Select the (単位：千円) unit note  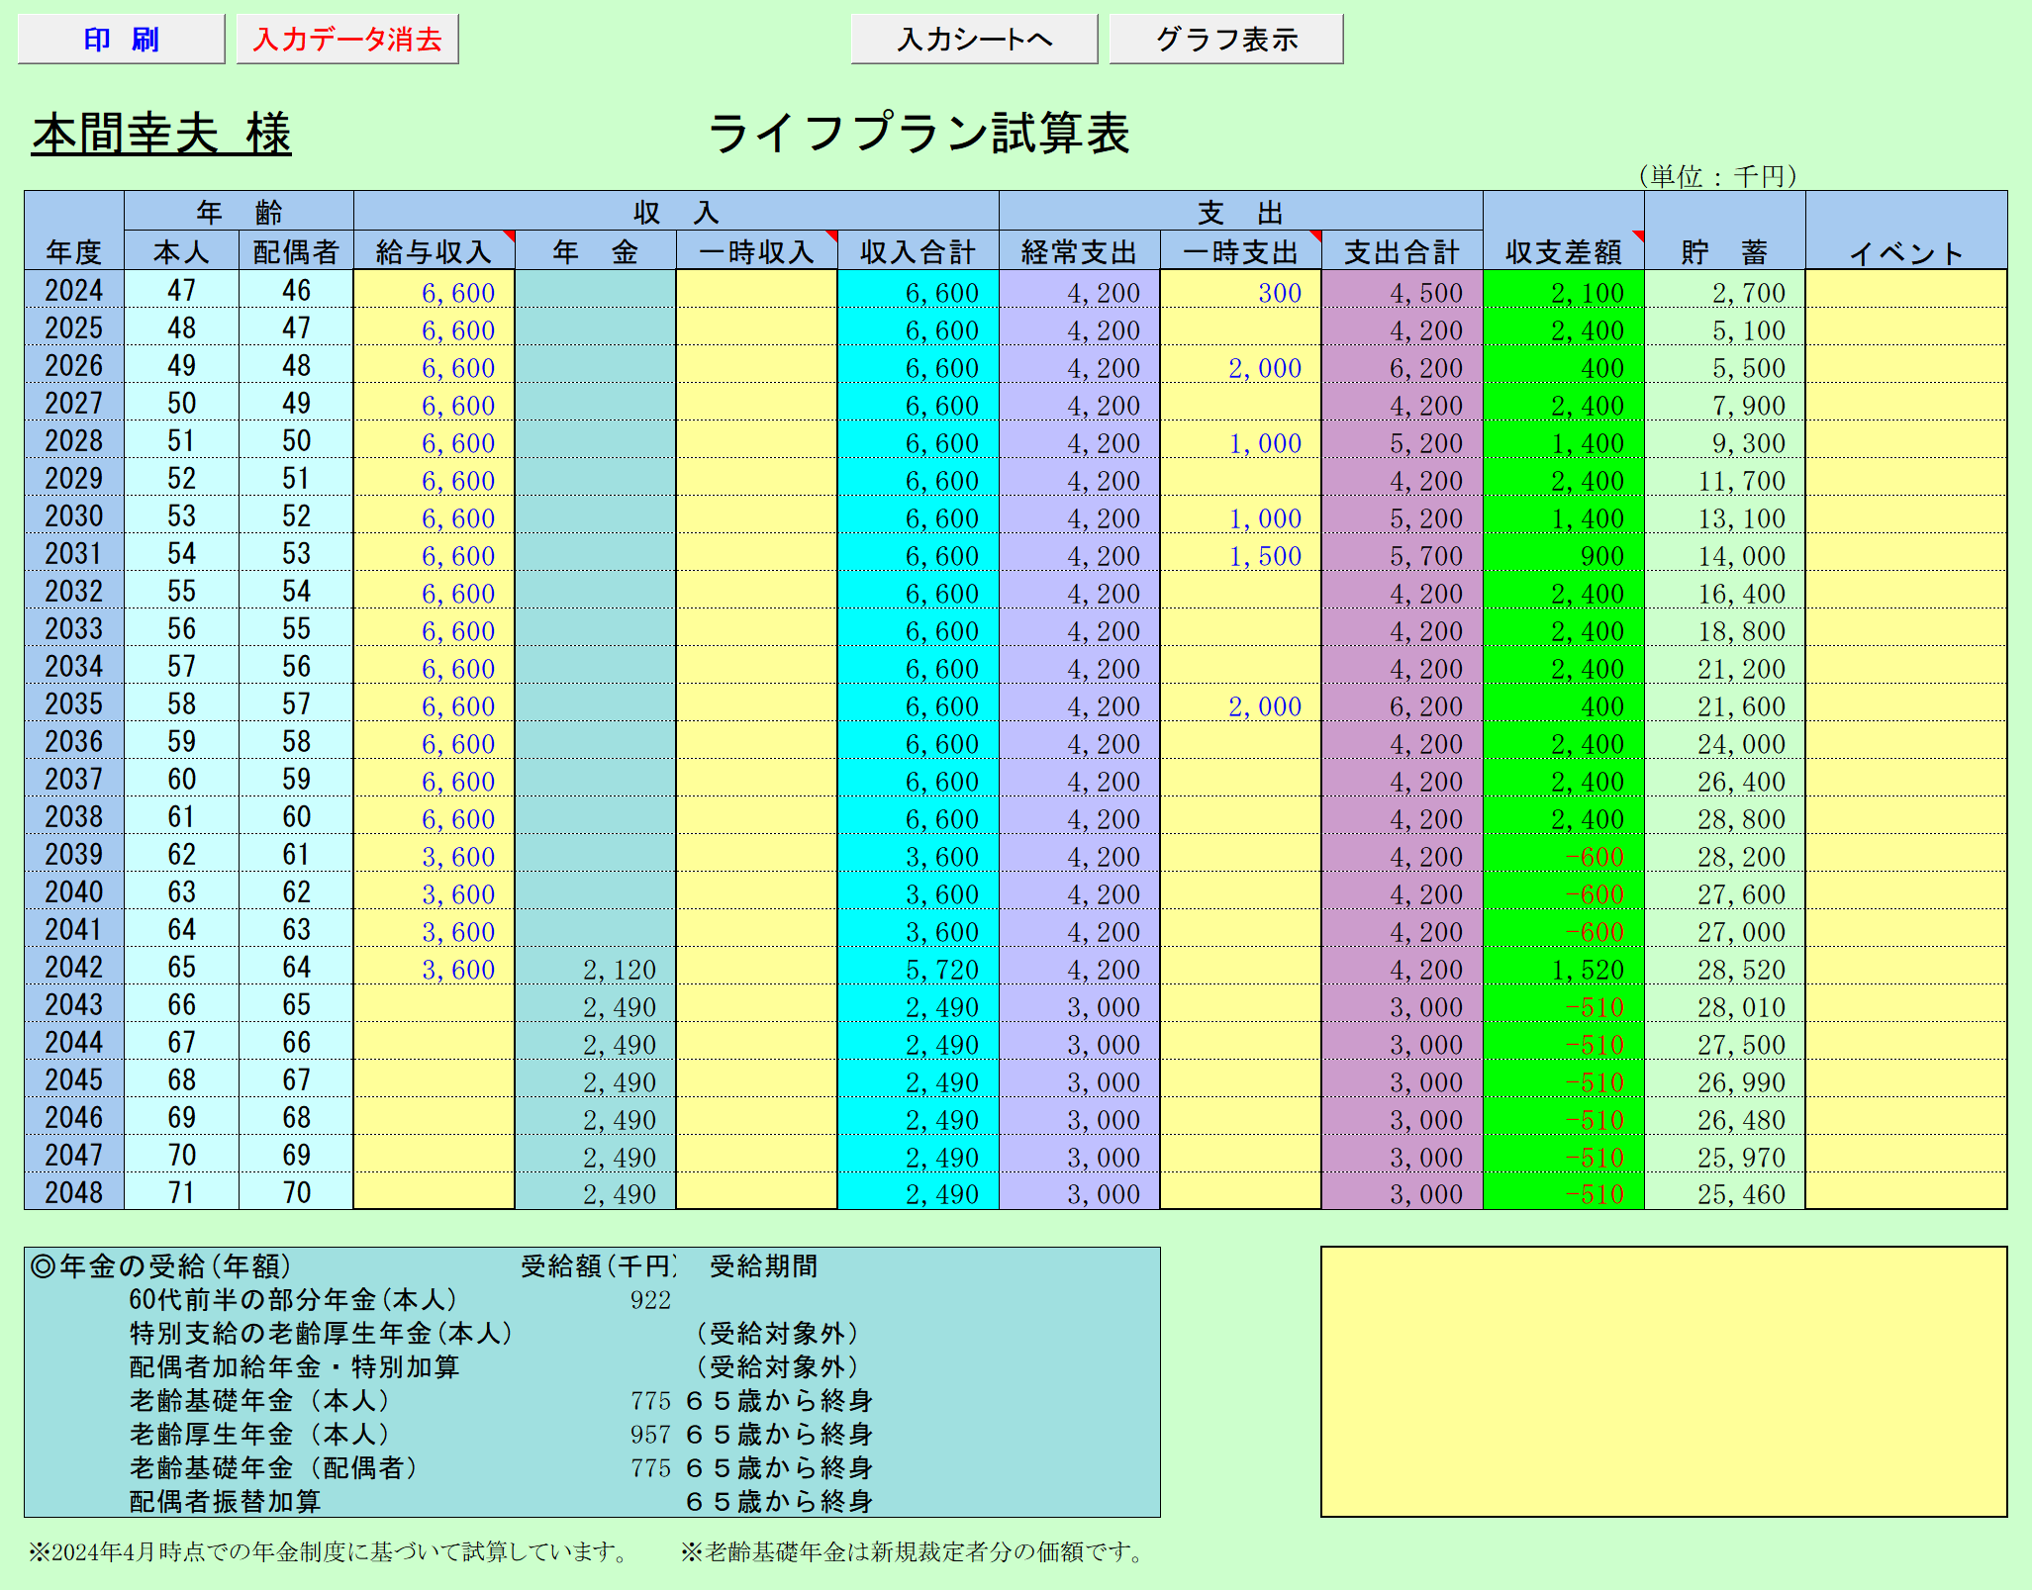(x=1716, y=176)
